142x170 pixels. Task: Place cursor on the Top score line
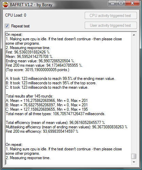(x=37, y=70)
